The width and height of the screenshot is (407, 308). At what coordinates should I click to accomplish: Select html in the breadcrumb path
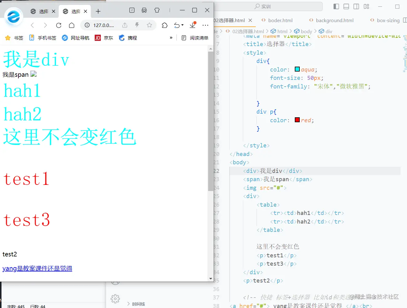pos(279,31)
